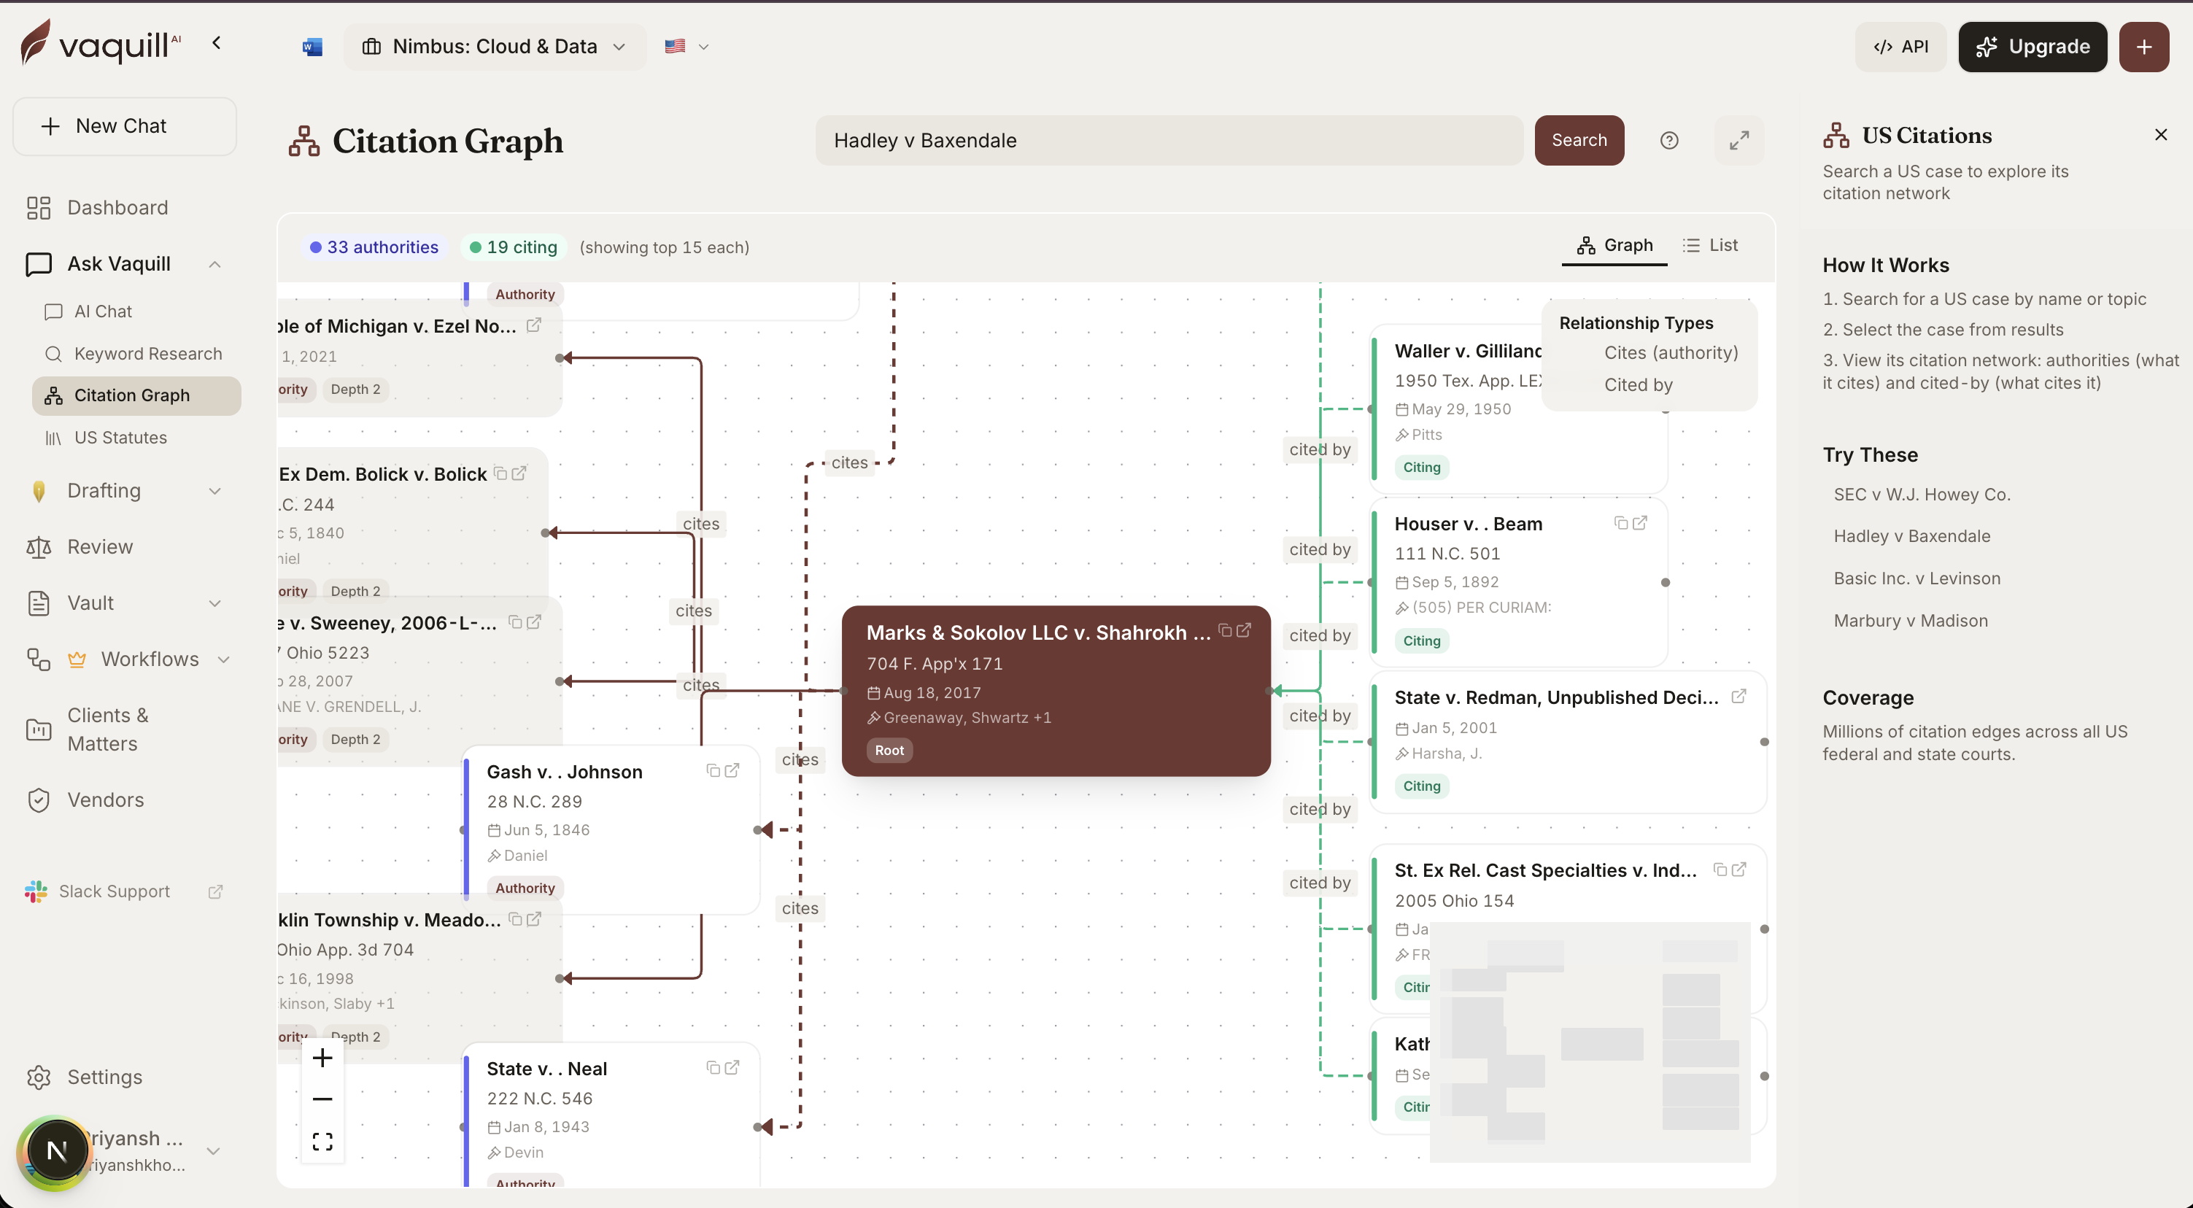This screenshot has height=1208, width=2193.
Task: Select Citation Graph in the sidebar
Action: tap(136, 396)
